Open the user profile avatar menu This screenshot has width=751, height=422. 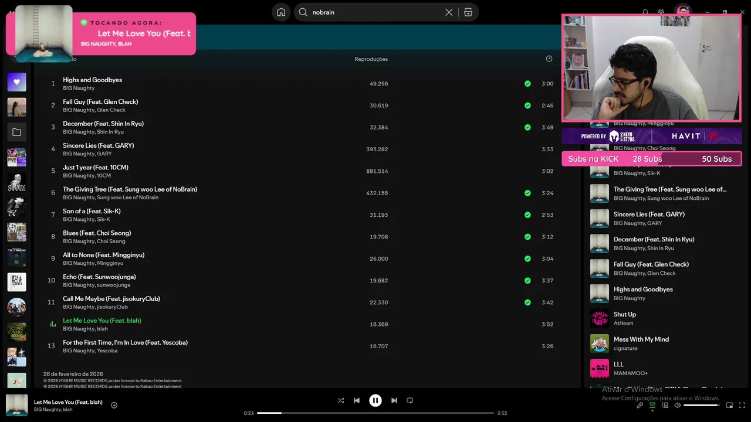pyautogui.click(x=683, y=12)
